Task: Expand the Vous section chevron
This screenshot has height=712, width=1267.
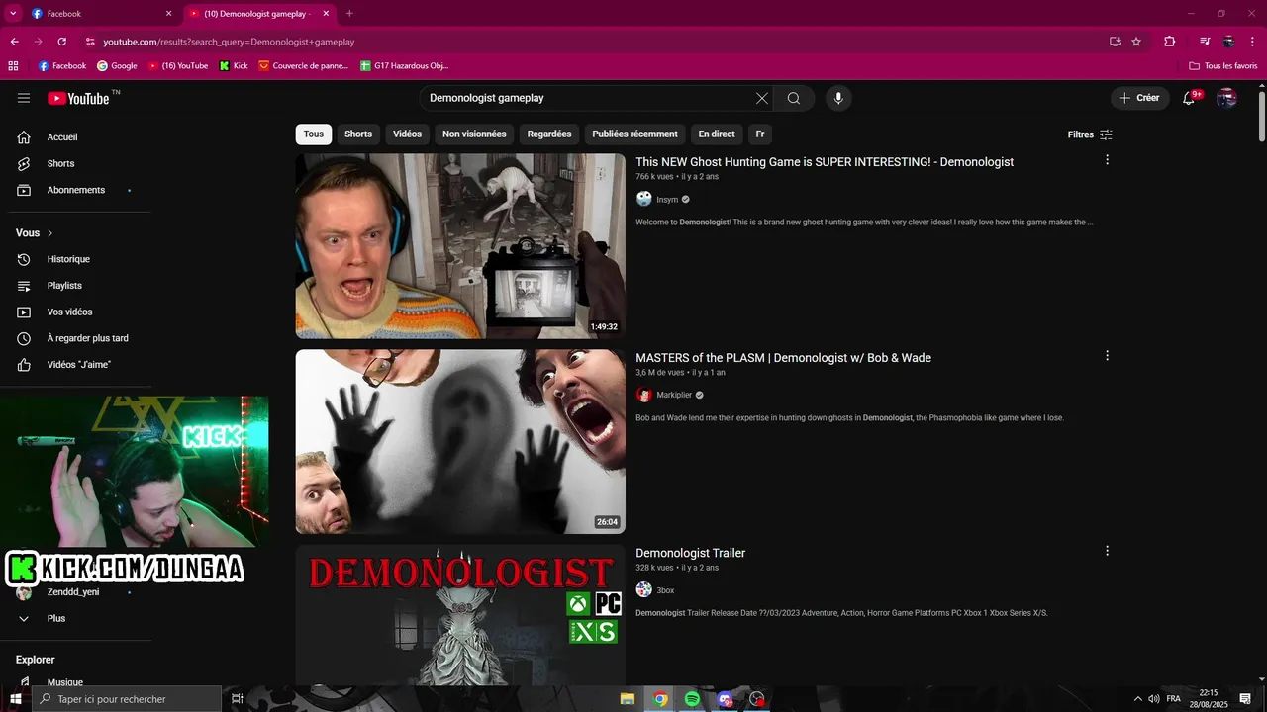Action: [49, 233]
